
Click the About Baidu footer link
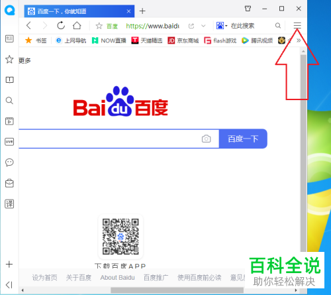(x=117, y=278)
